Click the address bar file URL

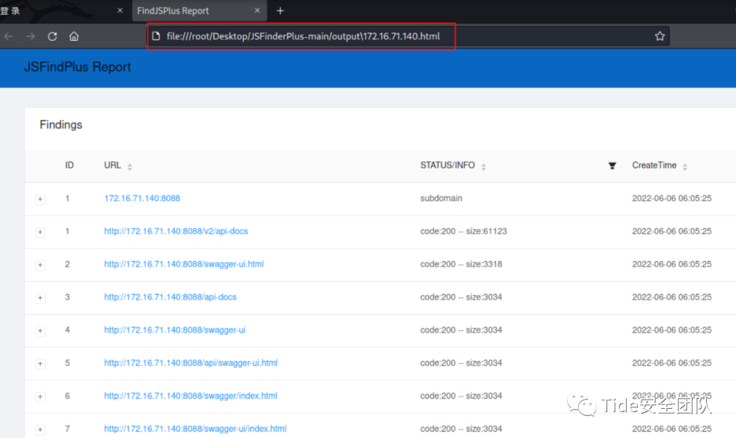pos(303,37)
